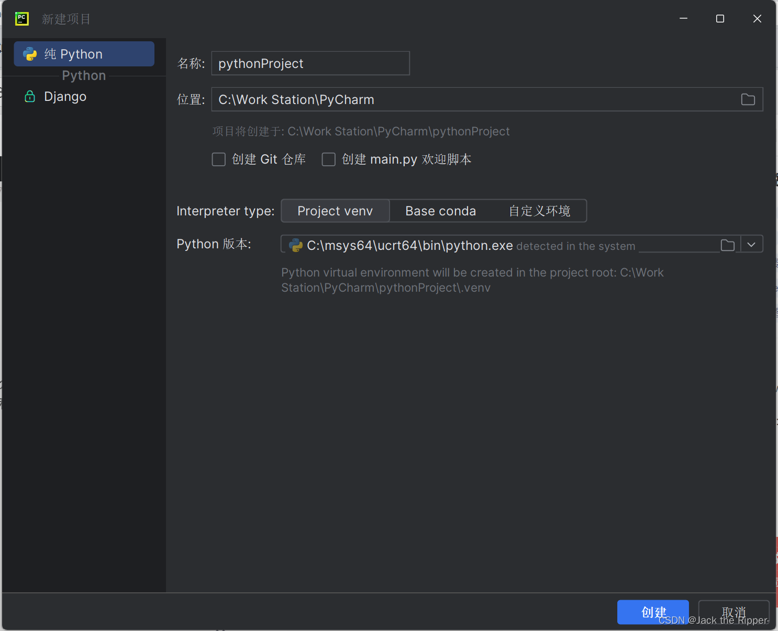
Task: Click the Interpreter type: label
Action: (226, 211)
